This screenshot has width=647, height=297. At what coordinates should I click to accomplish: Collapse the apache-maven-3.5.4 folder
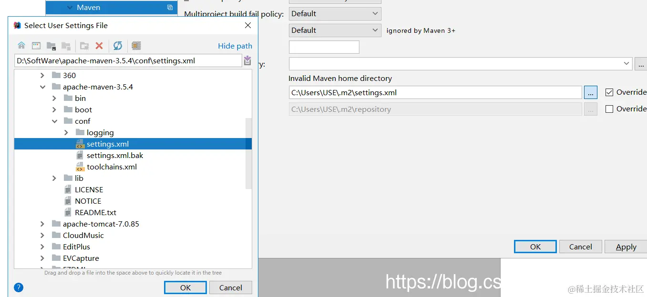coord(42,87)
